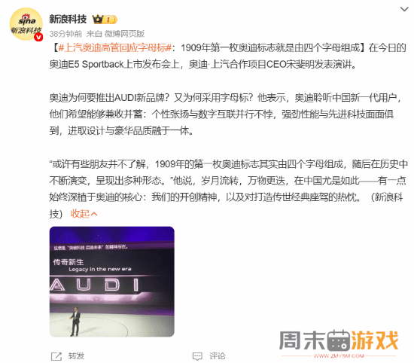This screenshot has width=414, height=363.
Task: Open the 新浪科技 account name link
Action: pyautogui.click(x=68, y=20)
